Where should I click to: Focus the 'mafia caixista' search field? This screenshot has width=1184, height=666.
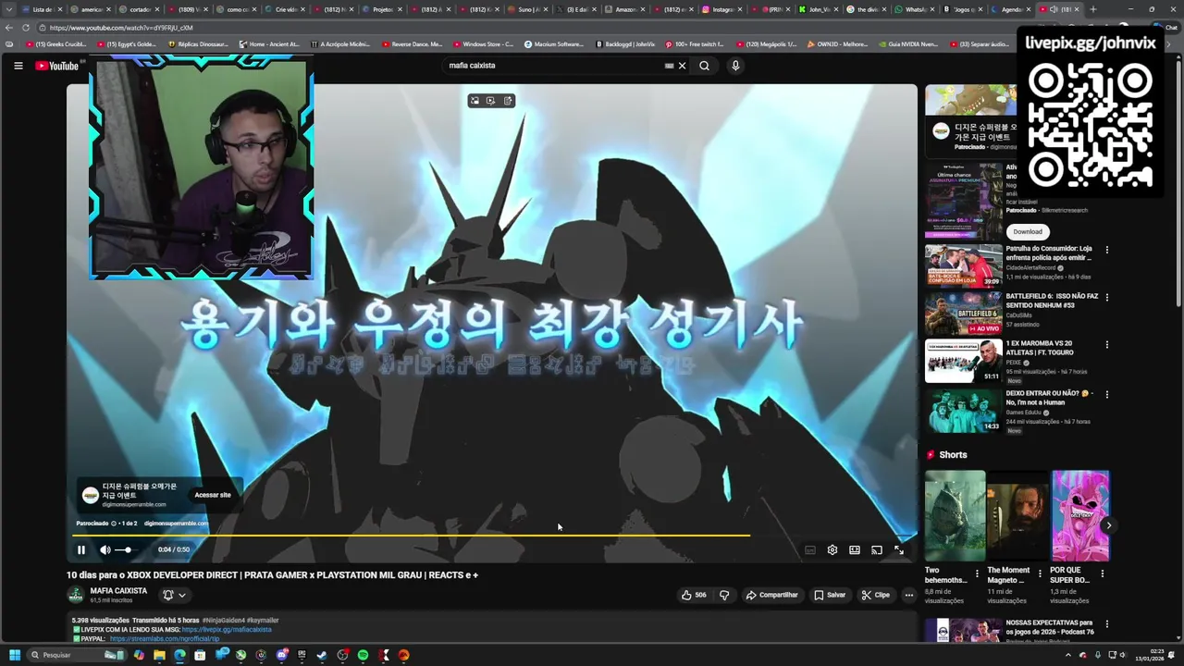click(555, 66)
